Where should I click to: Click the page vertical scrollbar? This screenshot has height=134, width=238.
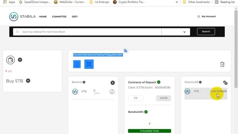pos(236,49)
